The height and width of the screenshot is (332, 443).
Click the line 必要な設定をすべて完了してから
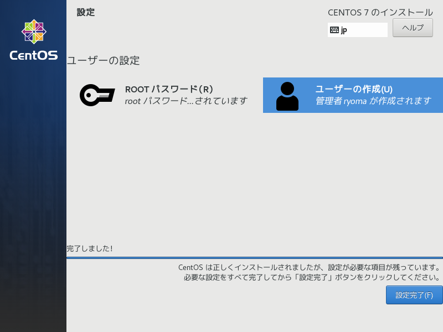tap(312, 278)
